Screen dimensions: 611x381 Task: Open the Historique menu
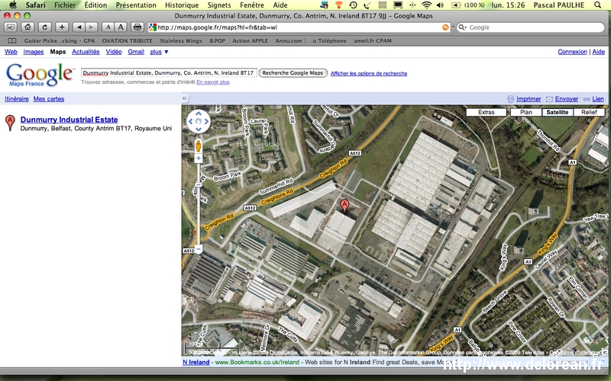pyautogui.click(x=182, y=5)
